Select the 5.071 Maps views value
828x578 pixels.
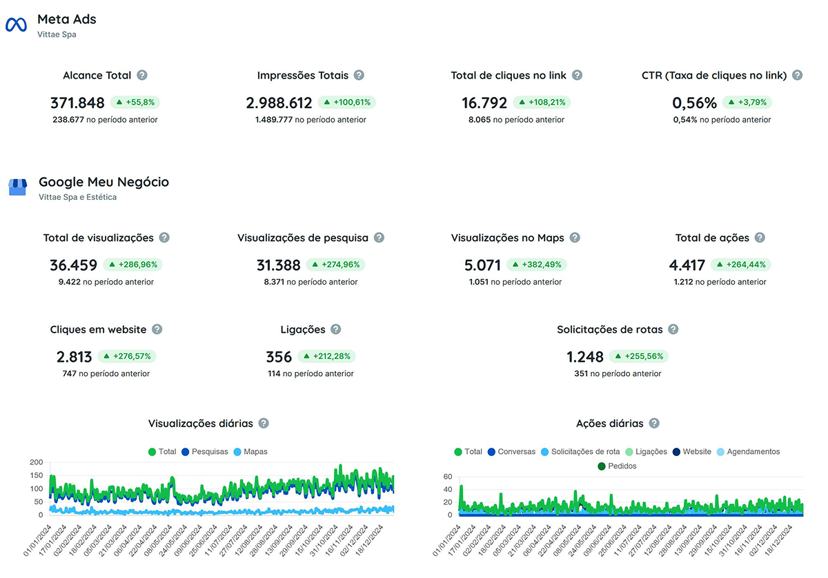(x=482, y=265)
